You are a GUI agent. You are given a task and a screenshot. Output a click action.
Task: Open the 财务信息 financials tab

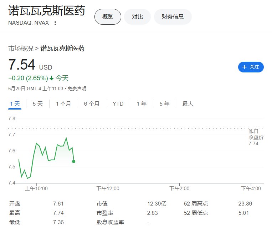[x=173, y=17]
